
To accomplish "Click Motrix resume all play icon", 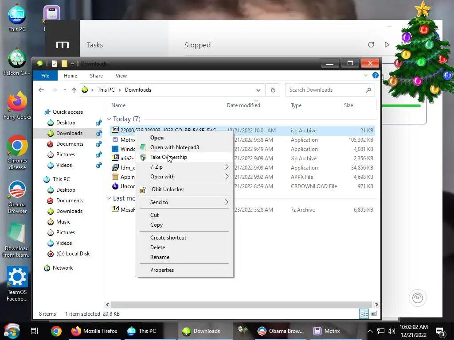I will [387, 45].
